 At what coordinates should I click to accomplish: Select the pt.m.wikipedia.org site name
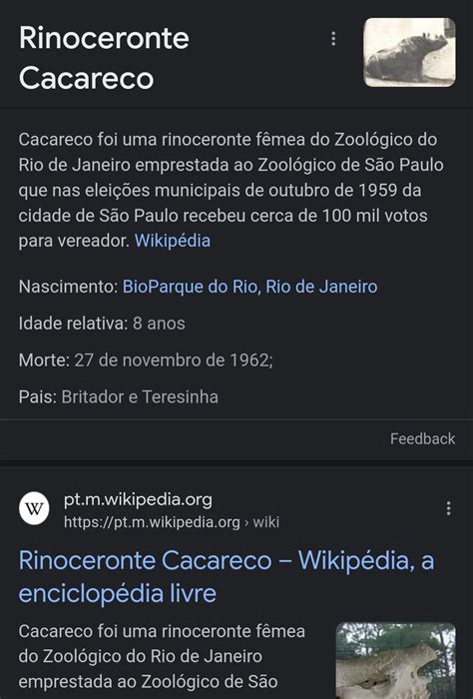[x=138, y=499]
